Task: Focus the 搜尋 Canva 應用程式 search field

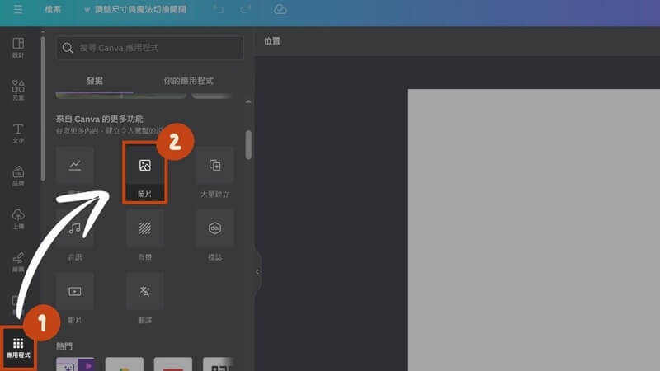Action: 150,48
